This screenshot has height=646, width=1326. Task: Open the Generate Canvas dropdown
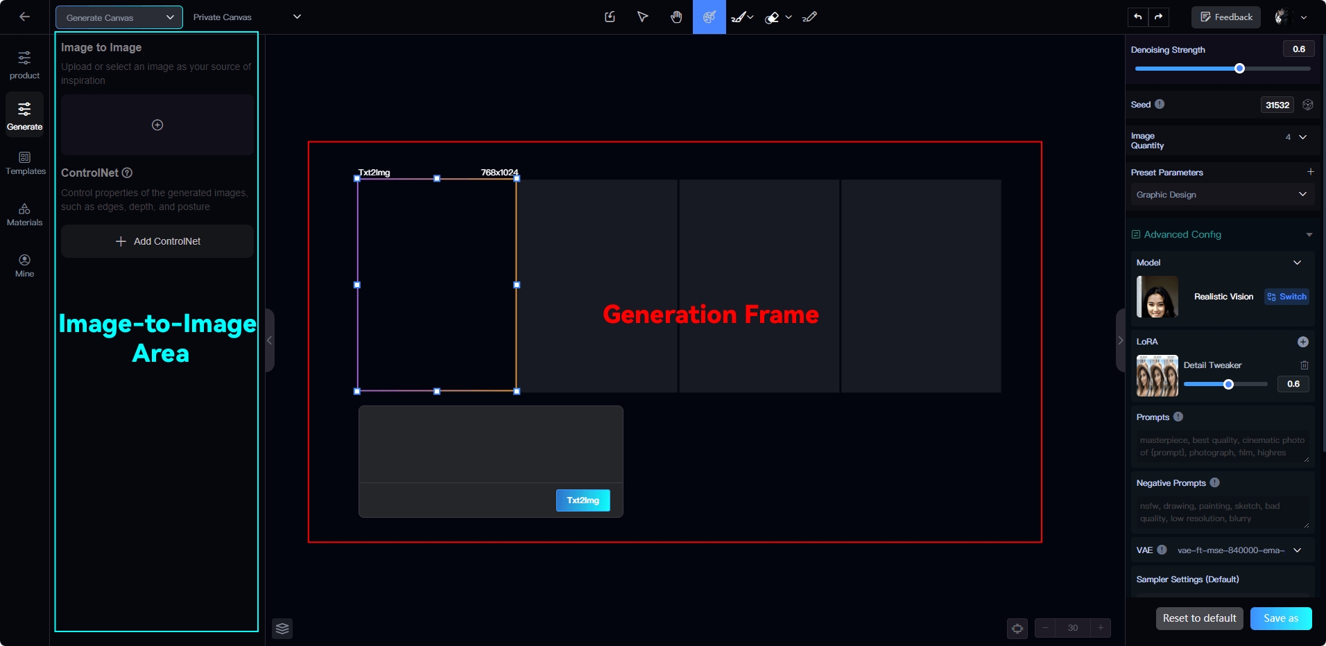pos(119,17)
